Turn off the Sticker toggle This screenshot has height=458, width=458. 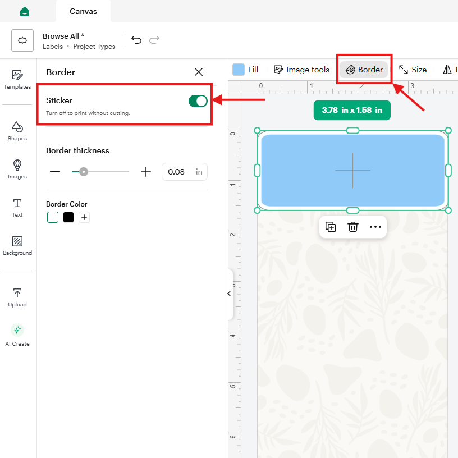tap(198, 101)
